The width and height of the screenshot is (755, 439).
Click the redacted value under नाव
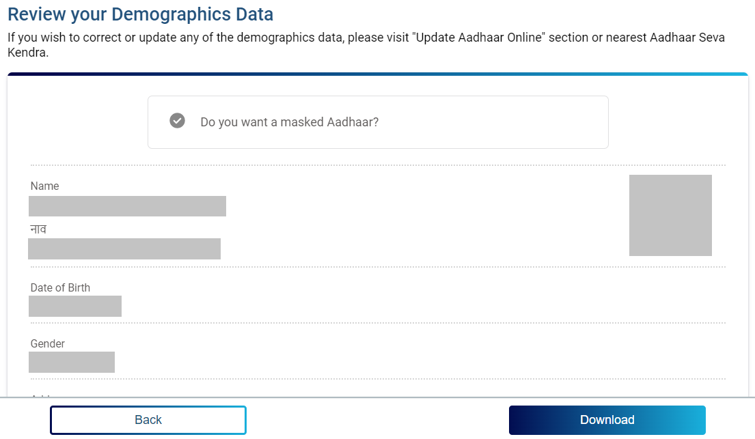click(124, 249)
